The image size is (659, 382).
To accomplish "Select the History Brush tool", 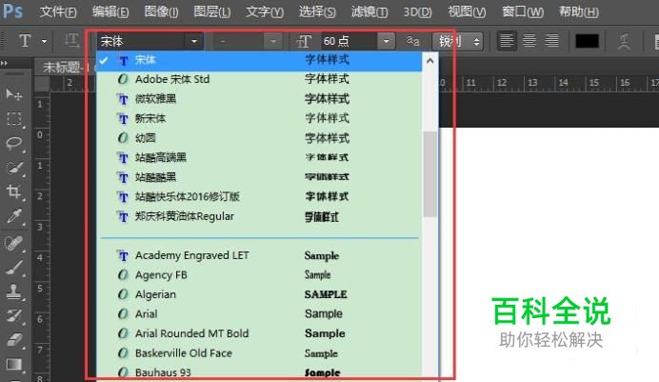I will pyautogui.click(x=14, y=315).
